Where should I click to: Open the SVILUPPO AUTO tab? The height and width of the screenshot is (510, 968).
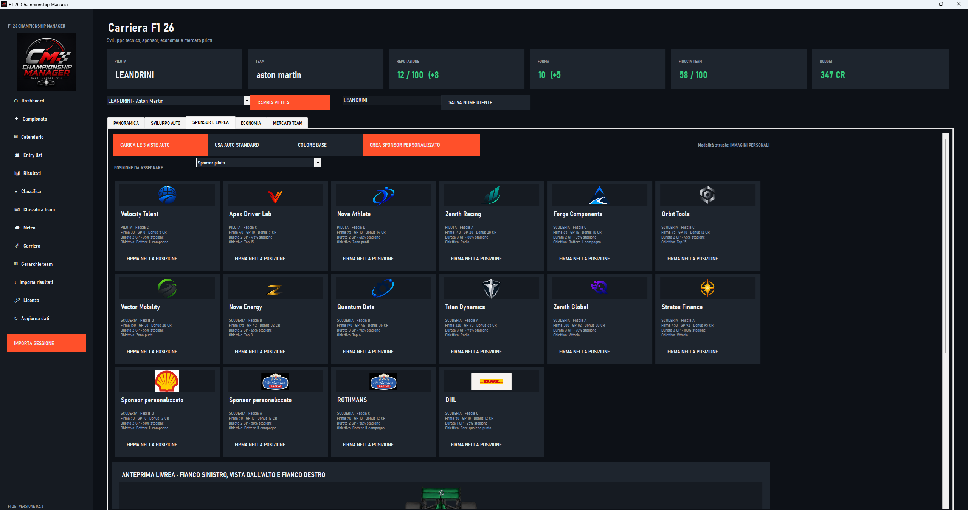[165, 123]
